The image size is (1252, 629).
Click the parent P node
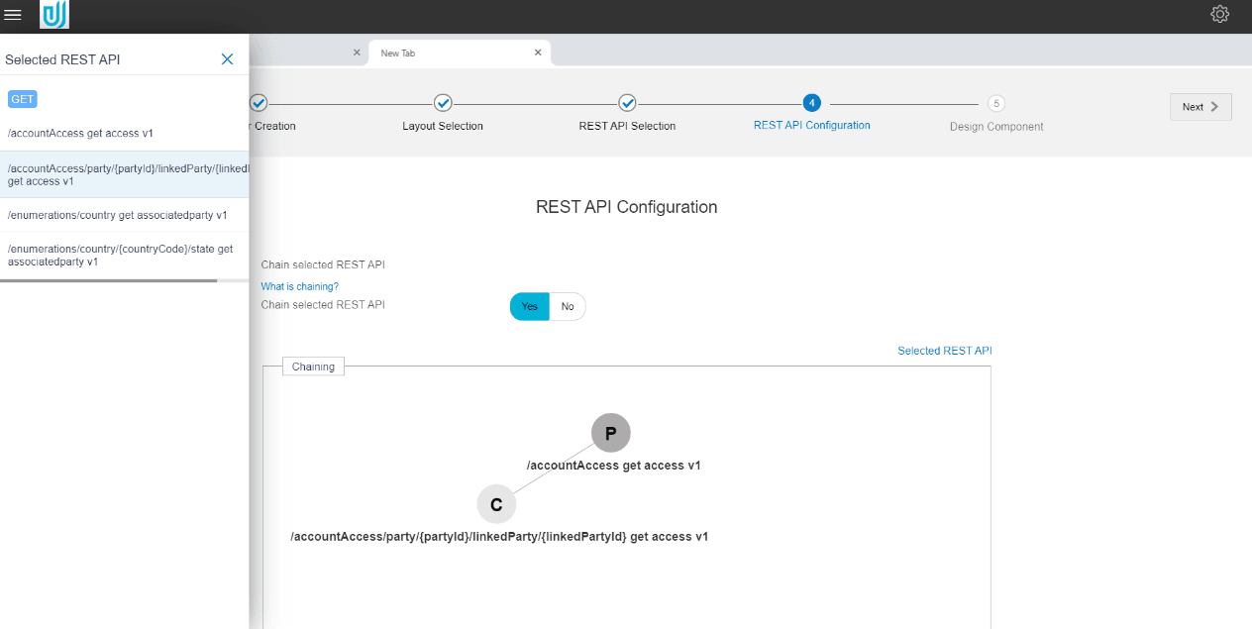tap(610, 433)
